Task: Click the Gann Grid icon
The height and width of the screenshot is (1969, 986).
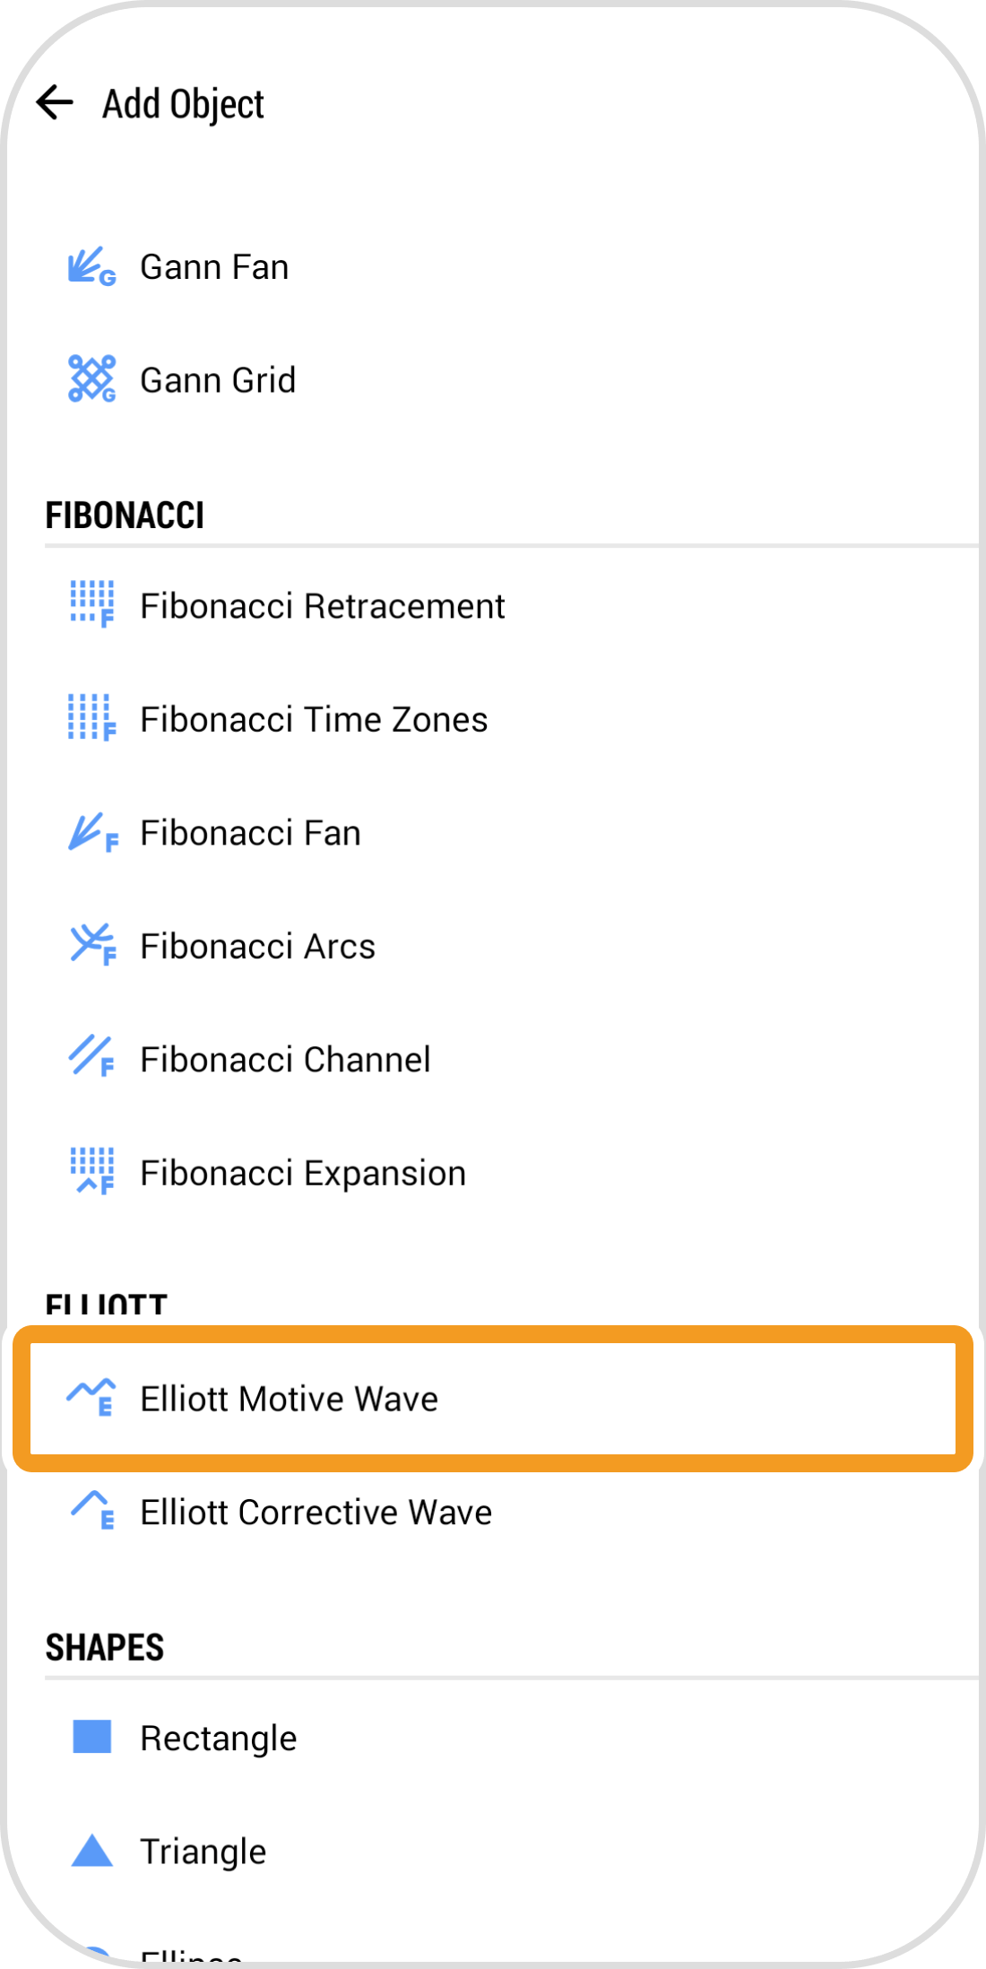Action: [92, 379]
